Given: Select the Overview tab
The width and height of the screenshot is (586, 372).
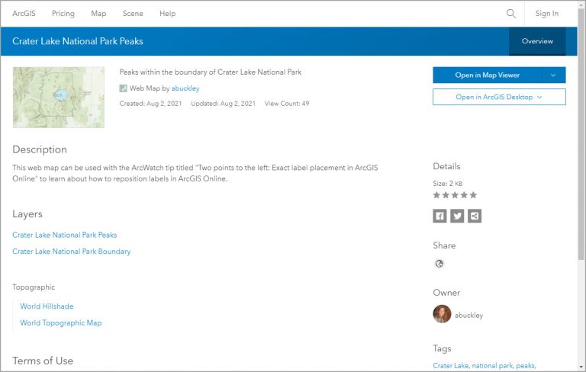Looking at the screenshot, I should coord(537,41).
